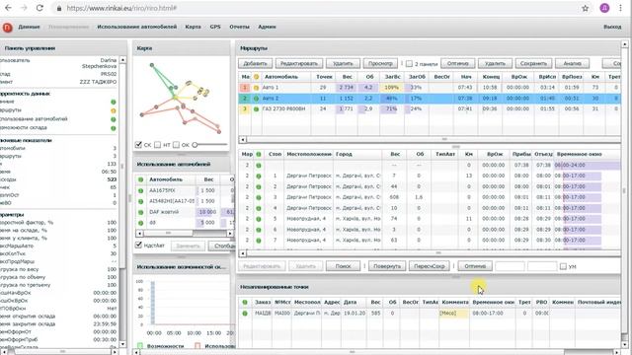Click the up scroll arrow of the control panel
Screen dimensions: 632x355
(122, 60)
